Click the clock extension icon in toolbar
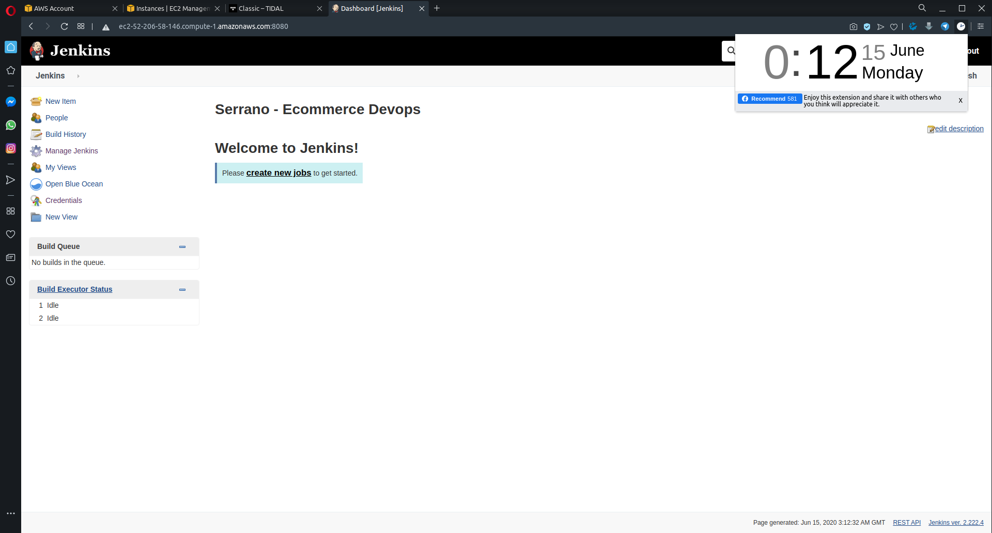The width and height of the screenshot is (992, 533). [961, 26]
